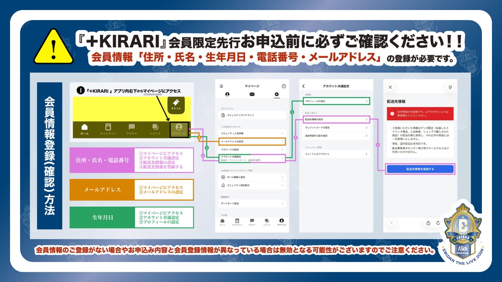Screen dimensions: 502x282
Task: Expand クレジットカードの設定 row chevron
Action: (366, 127)
